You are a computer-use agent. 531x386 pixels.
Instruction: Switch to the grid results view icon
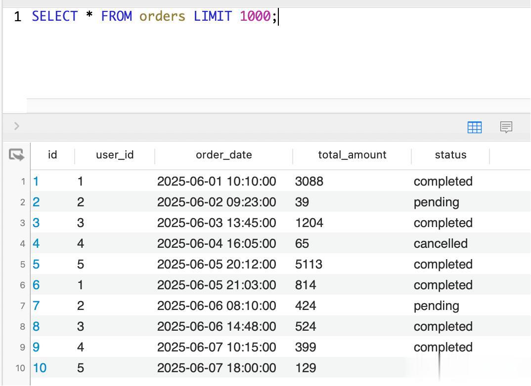[474, 127]
